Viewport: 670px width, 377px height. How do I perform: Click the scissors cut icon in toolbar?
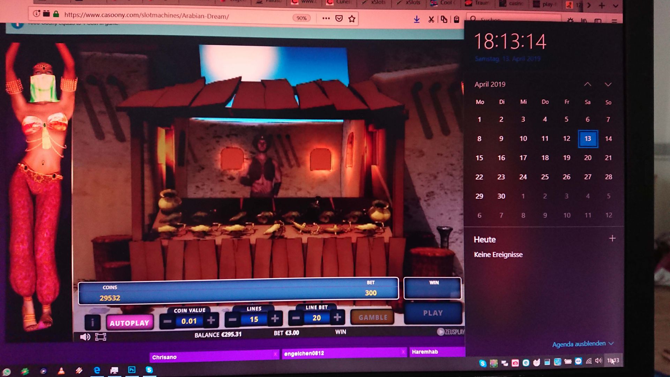pos(431,20)
